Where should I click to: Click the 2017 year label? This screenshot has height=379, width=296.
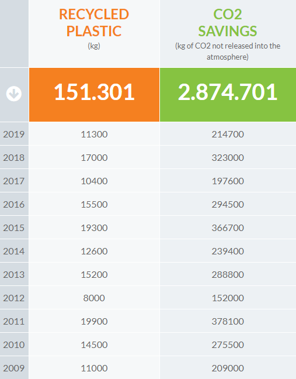14,181
